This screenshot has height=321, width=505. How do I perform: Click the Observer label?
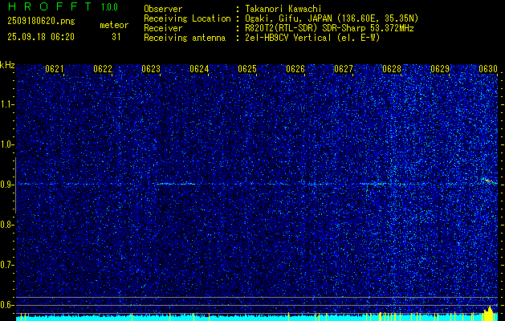click(x=163, y=9)
